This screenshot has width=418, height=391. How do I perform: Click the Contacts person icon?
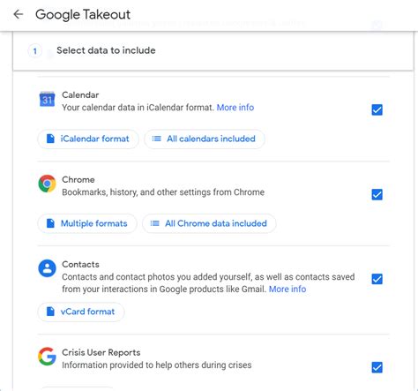point(47,268)
